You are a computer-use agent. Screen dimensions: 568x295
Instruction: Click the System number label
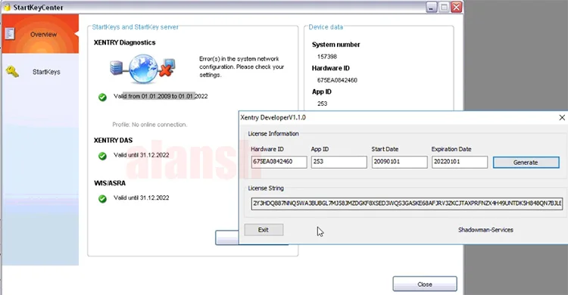335,45
